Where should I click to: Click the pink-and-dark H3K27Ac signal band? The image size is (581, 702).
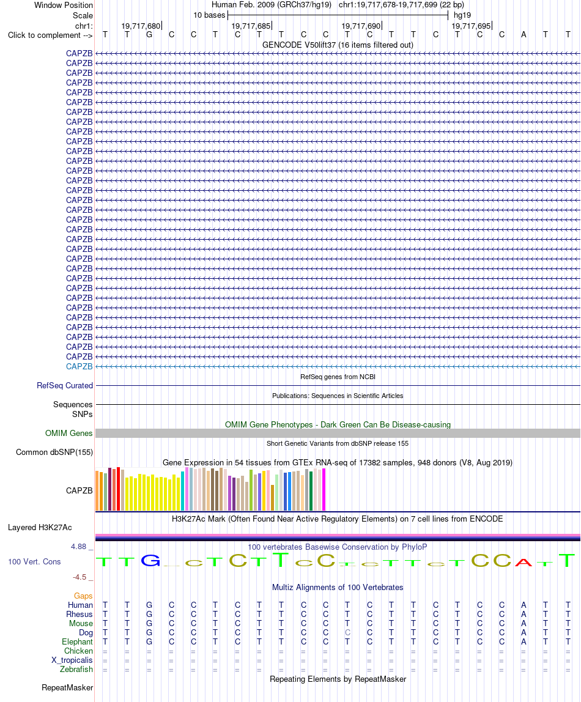338,538
